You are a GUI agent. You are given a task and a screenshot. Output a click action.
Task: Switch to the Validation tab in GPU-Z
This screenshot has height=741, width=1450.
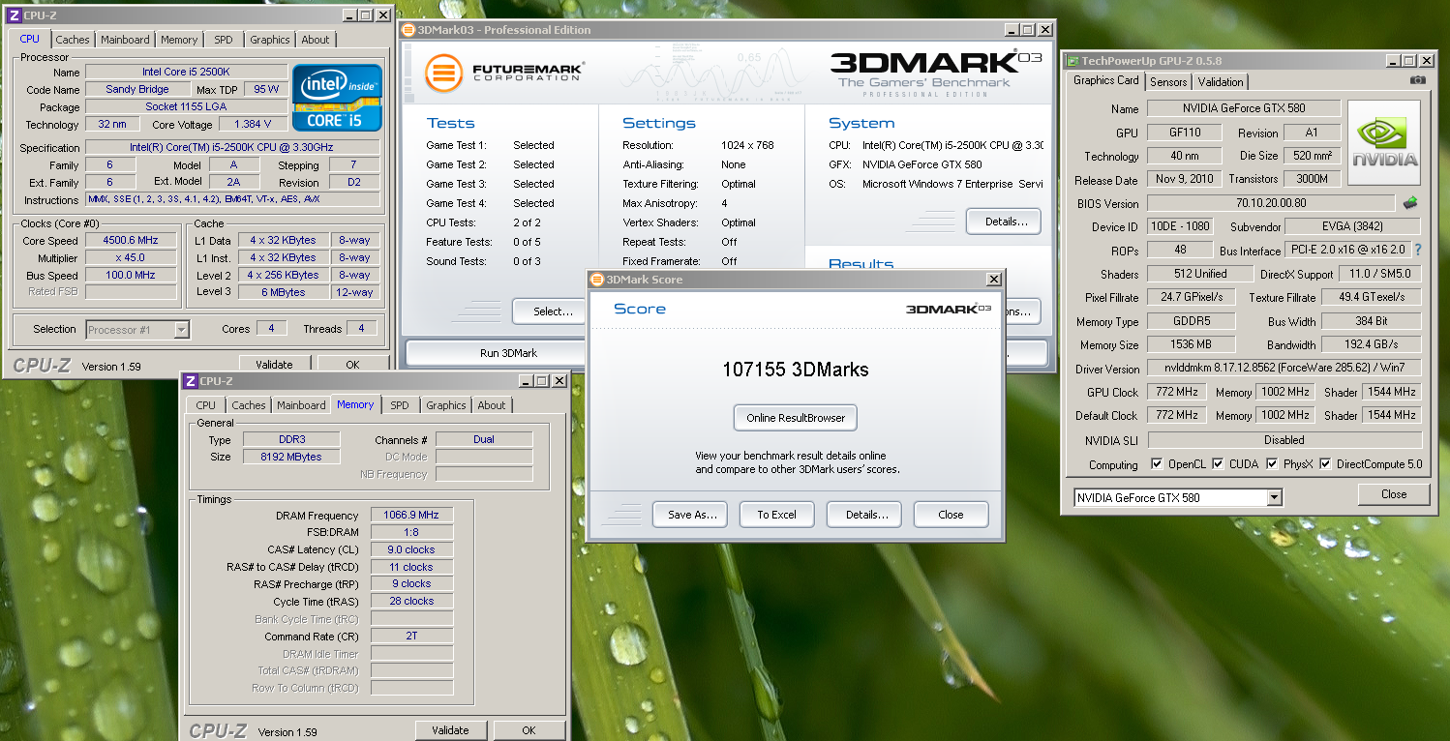click(1220, 82)
